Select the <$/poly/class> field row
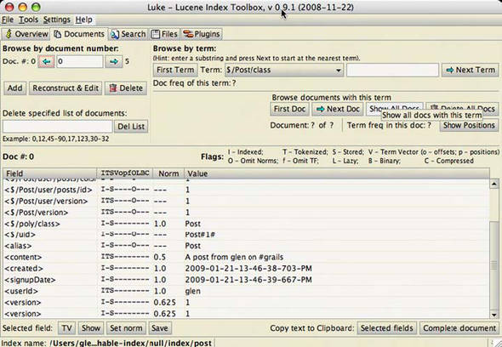 247,224
